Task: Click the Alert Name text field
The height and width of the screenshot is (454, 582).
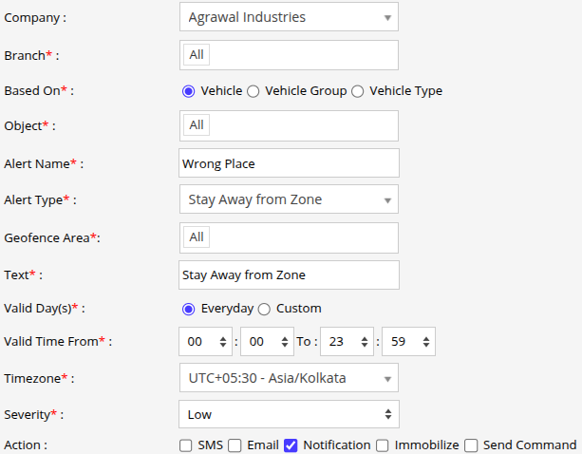Action: pos(288,163)
